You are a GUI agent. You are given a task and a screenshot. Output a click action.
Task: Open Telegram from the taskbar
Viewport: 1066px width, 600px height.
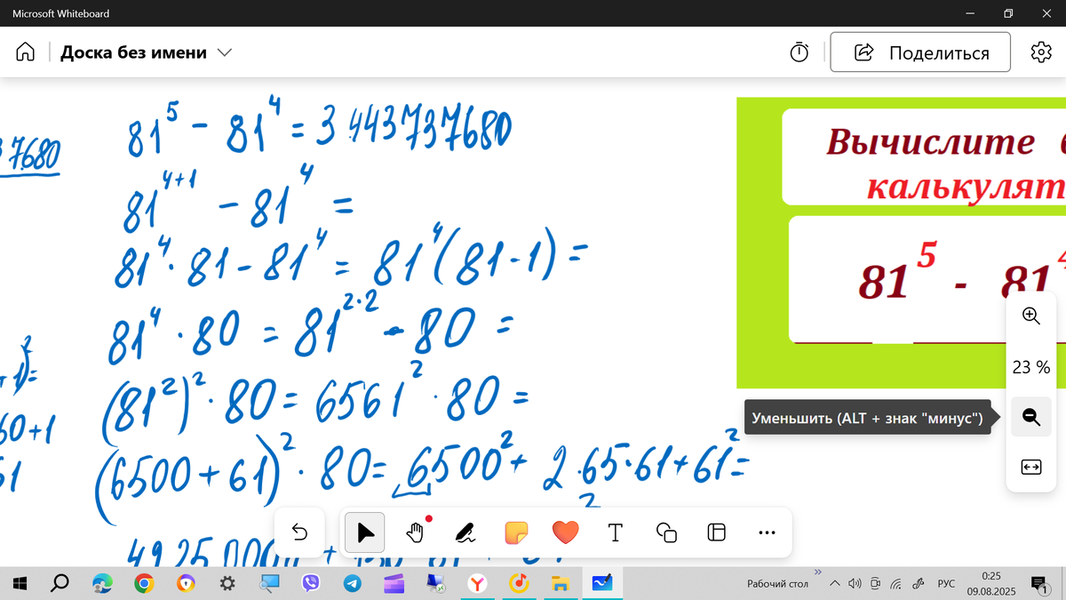(x=353, y=583)
